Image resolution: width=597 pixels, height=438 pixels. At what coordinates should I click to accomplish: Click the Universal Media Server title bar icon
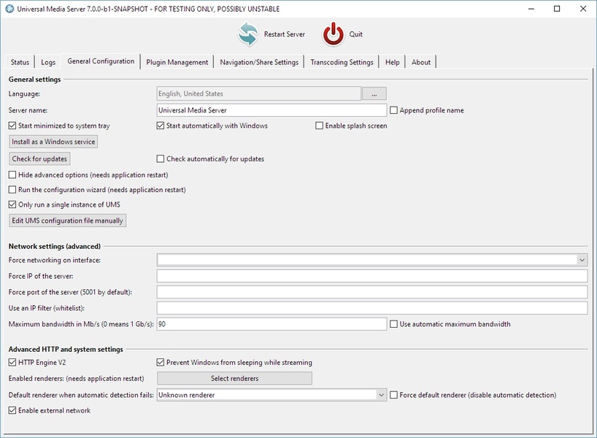click(9, 9)
